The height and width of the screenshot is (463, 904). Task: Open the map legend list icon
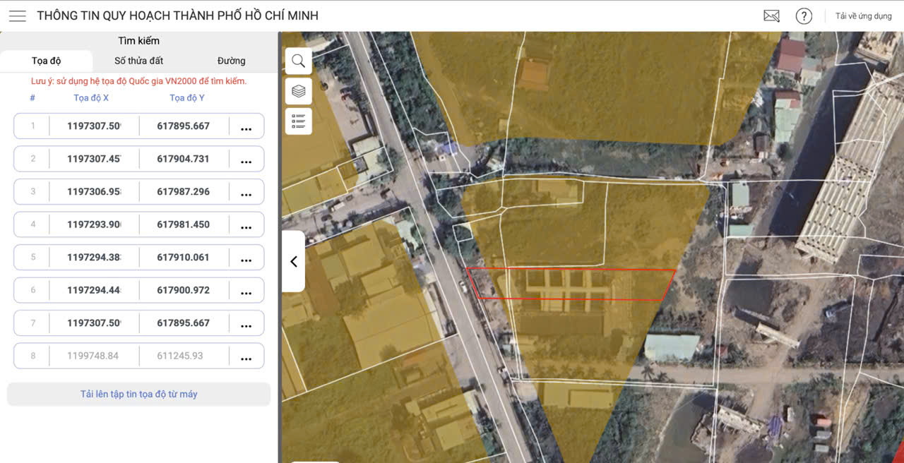299,121
